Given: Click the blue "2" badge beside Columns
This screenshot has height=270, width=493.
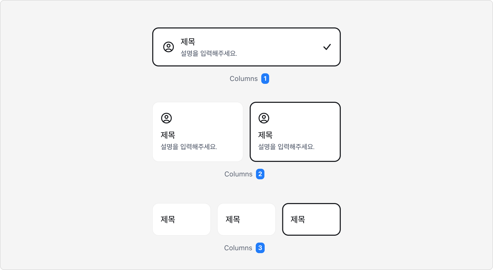Looking at the screenshot, I should tap(260, 174).
